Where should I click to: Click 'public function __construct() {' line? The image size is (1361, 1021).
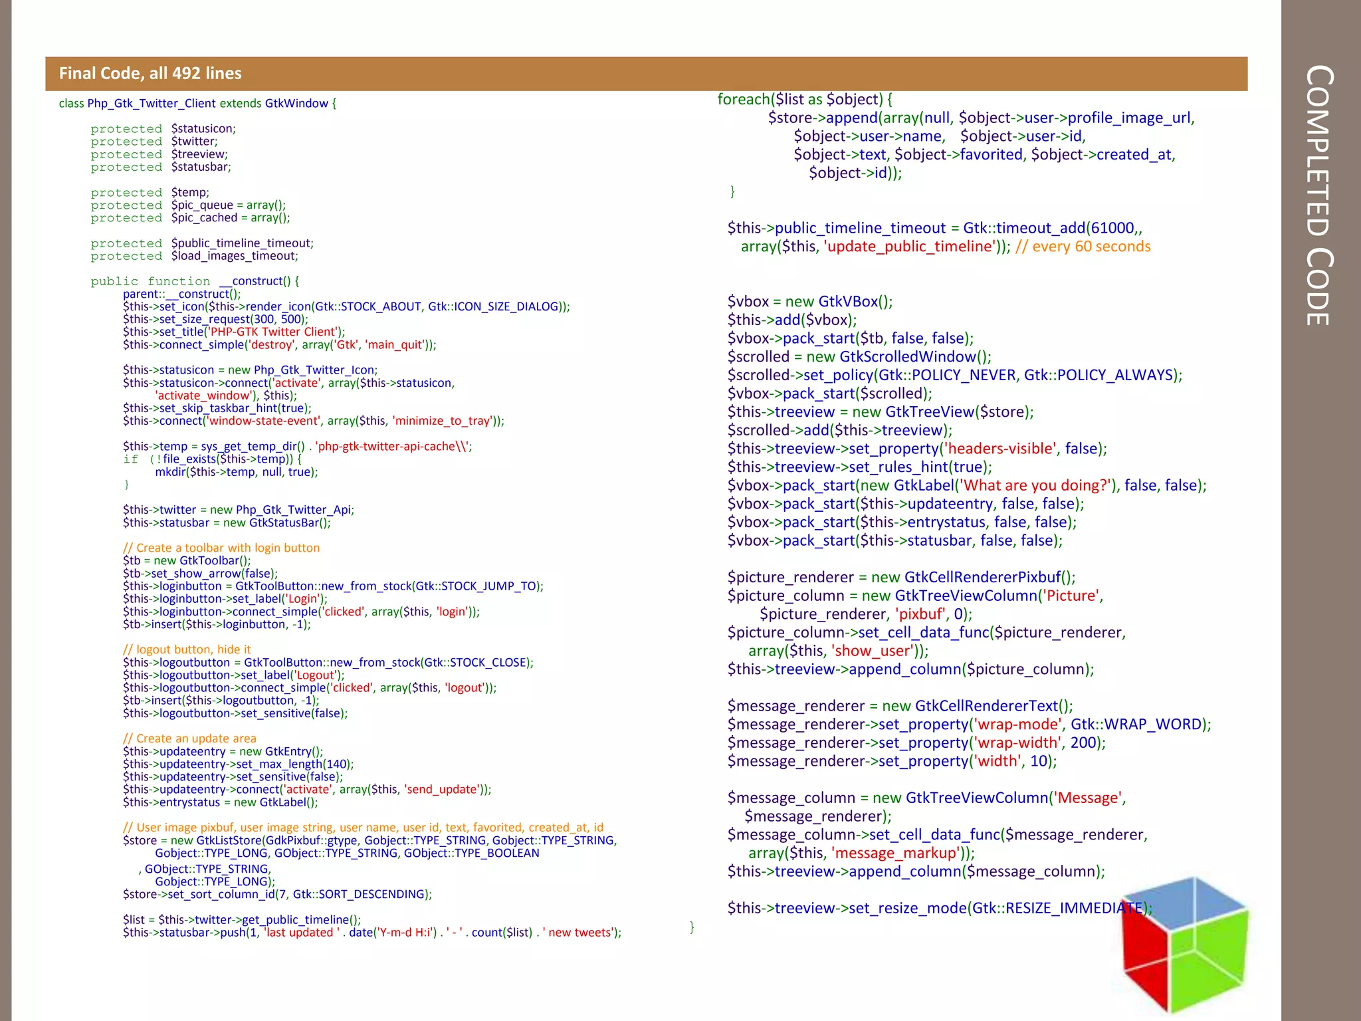[x=195, y=281]
